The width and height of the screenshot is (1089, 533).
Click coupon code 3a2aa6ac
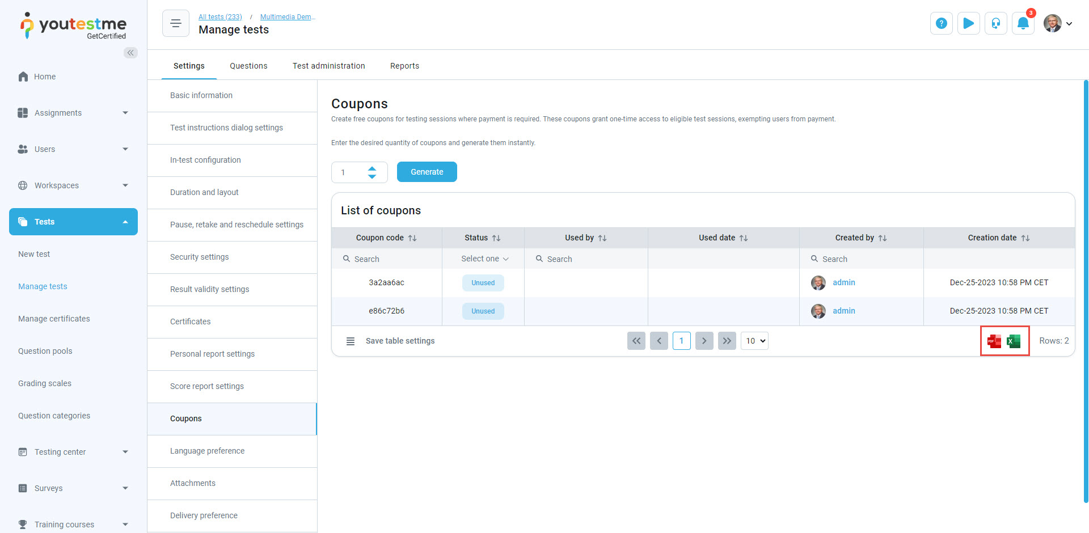coord(387,282)
